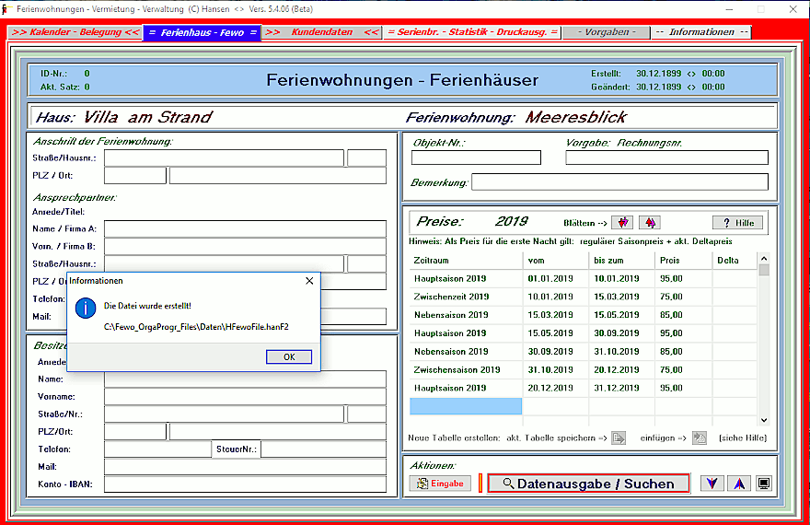Image resolution: width=810 pixels, height=525 pixels.
Task: Focus the Objekt-Nr. input field
Action: 476,158
